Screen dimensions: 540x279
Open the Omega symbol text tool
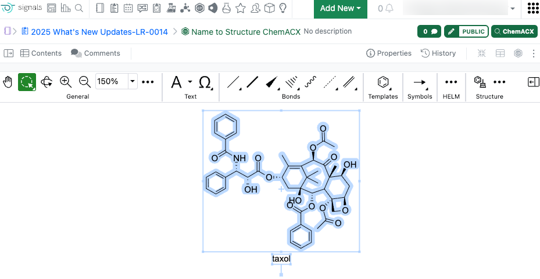click(x=205, y=82)
